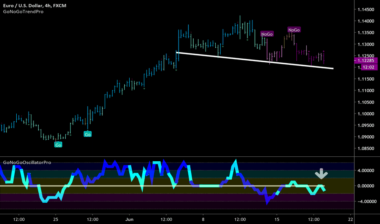Viewport: 380px width, 224px height.
Task: Click the 1.14500 price axis label
Action: 366,9
